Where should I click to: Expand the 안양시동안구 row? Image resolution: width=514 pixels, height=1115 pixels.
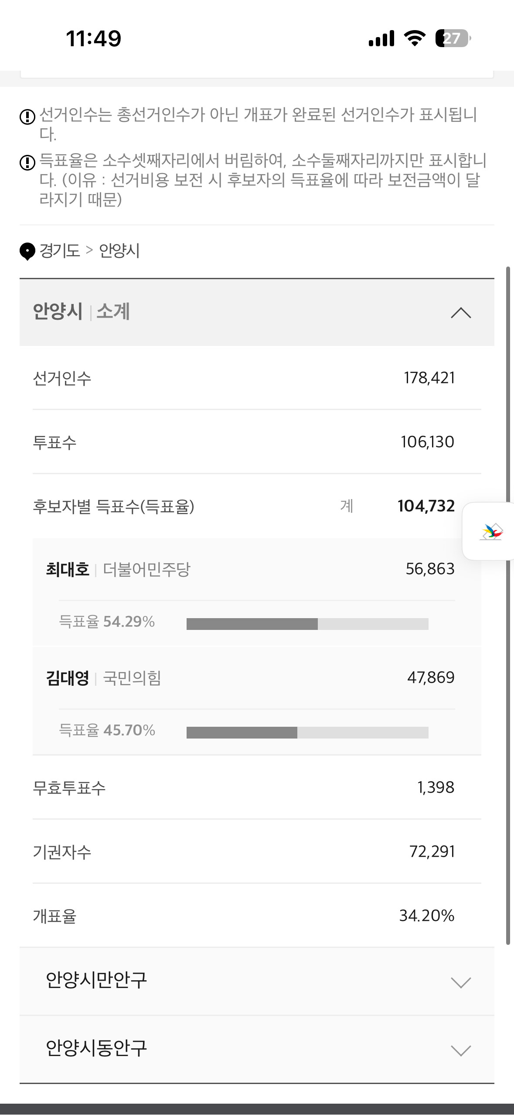(x=257, y=1049)
